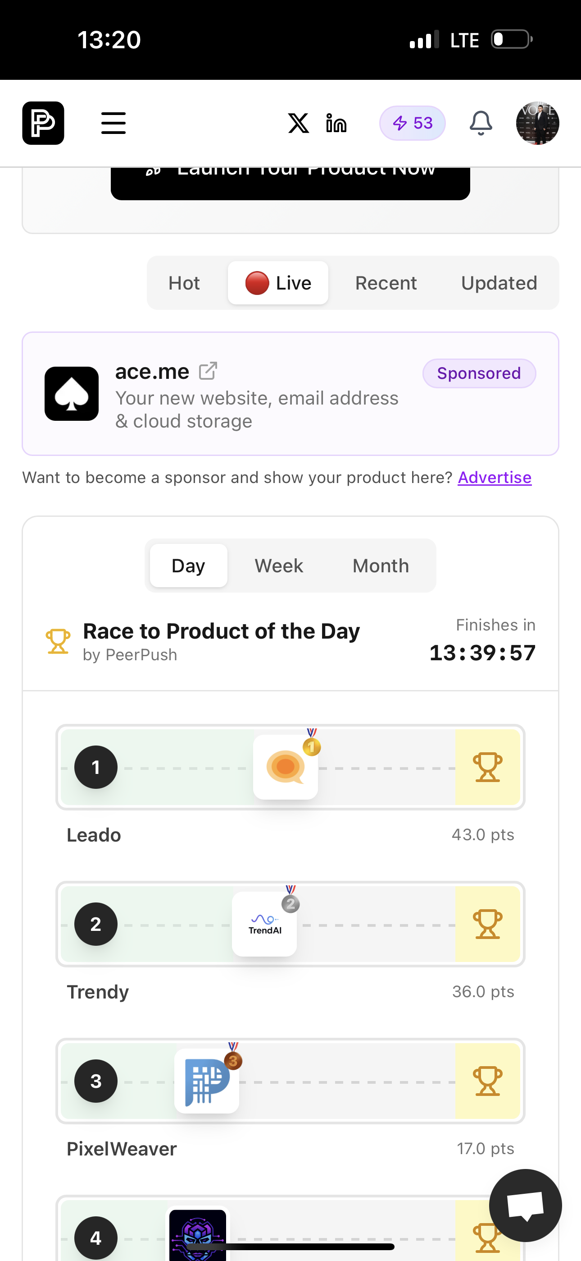
Task: Open notifications bell
Action: 481,123
